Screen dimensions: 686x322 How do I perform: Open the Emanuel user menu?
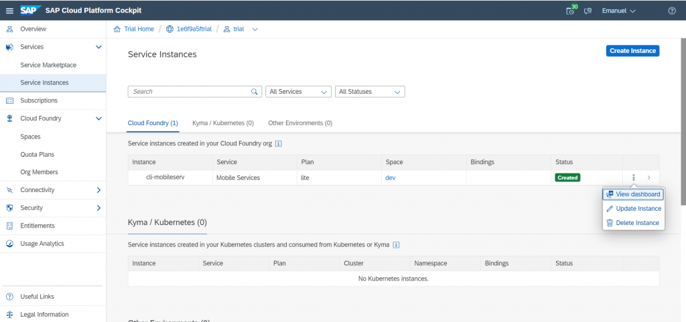[x=618, y=11]
